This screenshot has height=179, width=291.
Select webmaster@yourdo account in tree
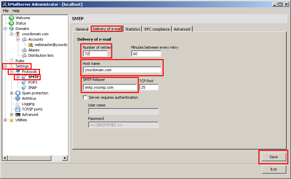click(x=51, y=45)
